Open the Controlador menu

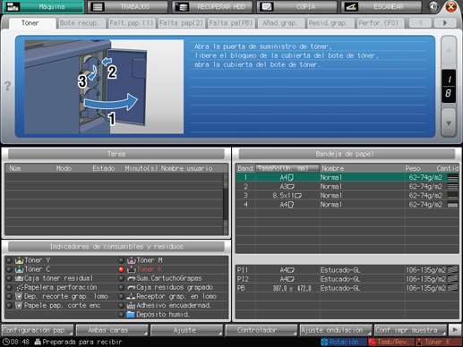[262, 330]
